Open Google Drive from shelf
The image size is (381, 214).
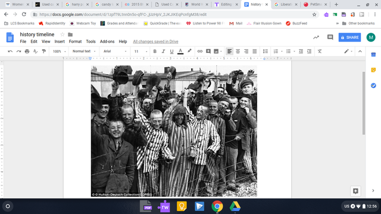tap(235, 206)
